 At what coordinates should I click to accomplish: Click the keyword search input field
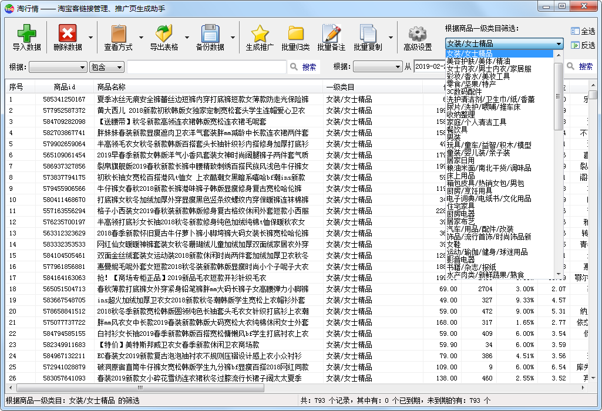(207, 67)
